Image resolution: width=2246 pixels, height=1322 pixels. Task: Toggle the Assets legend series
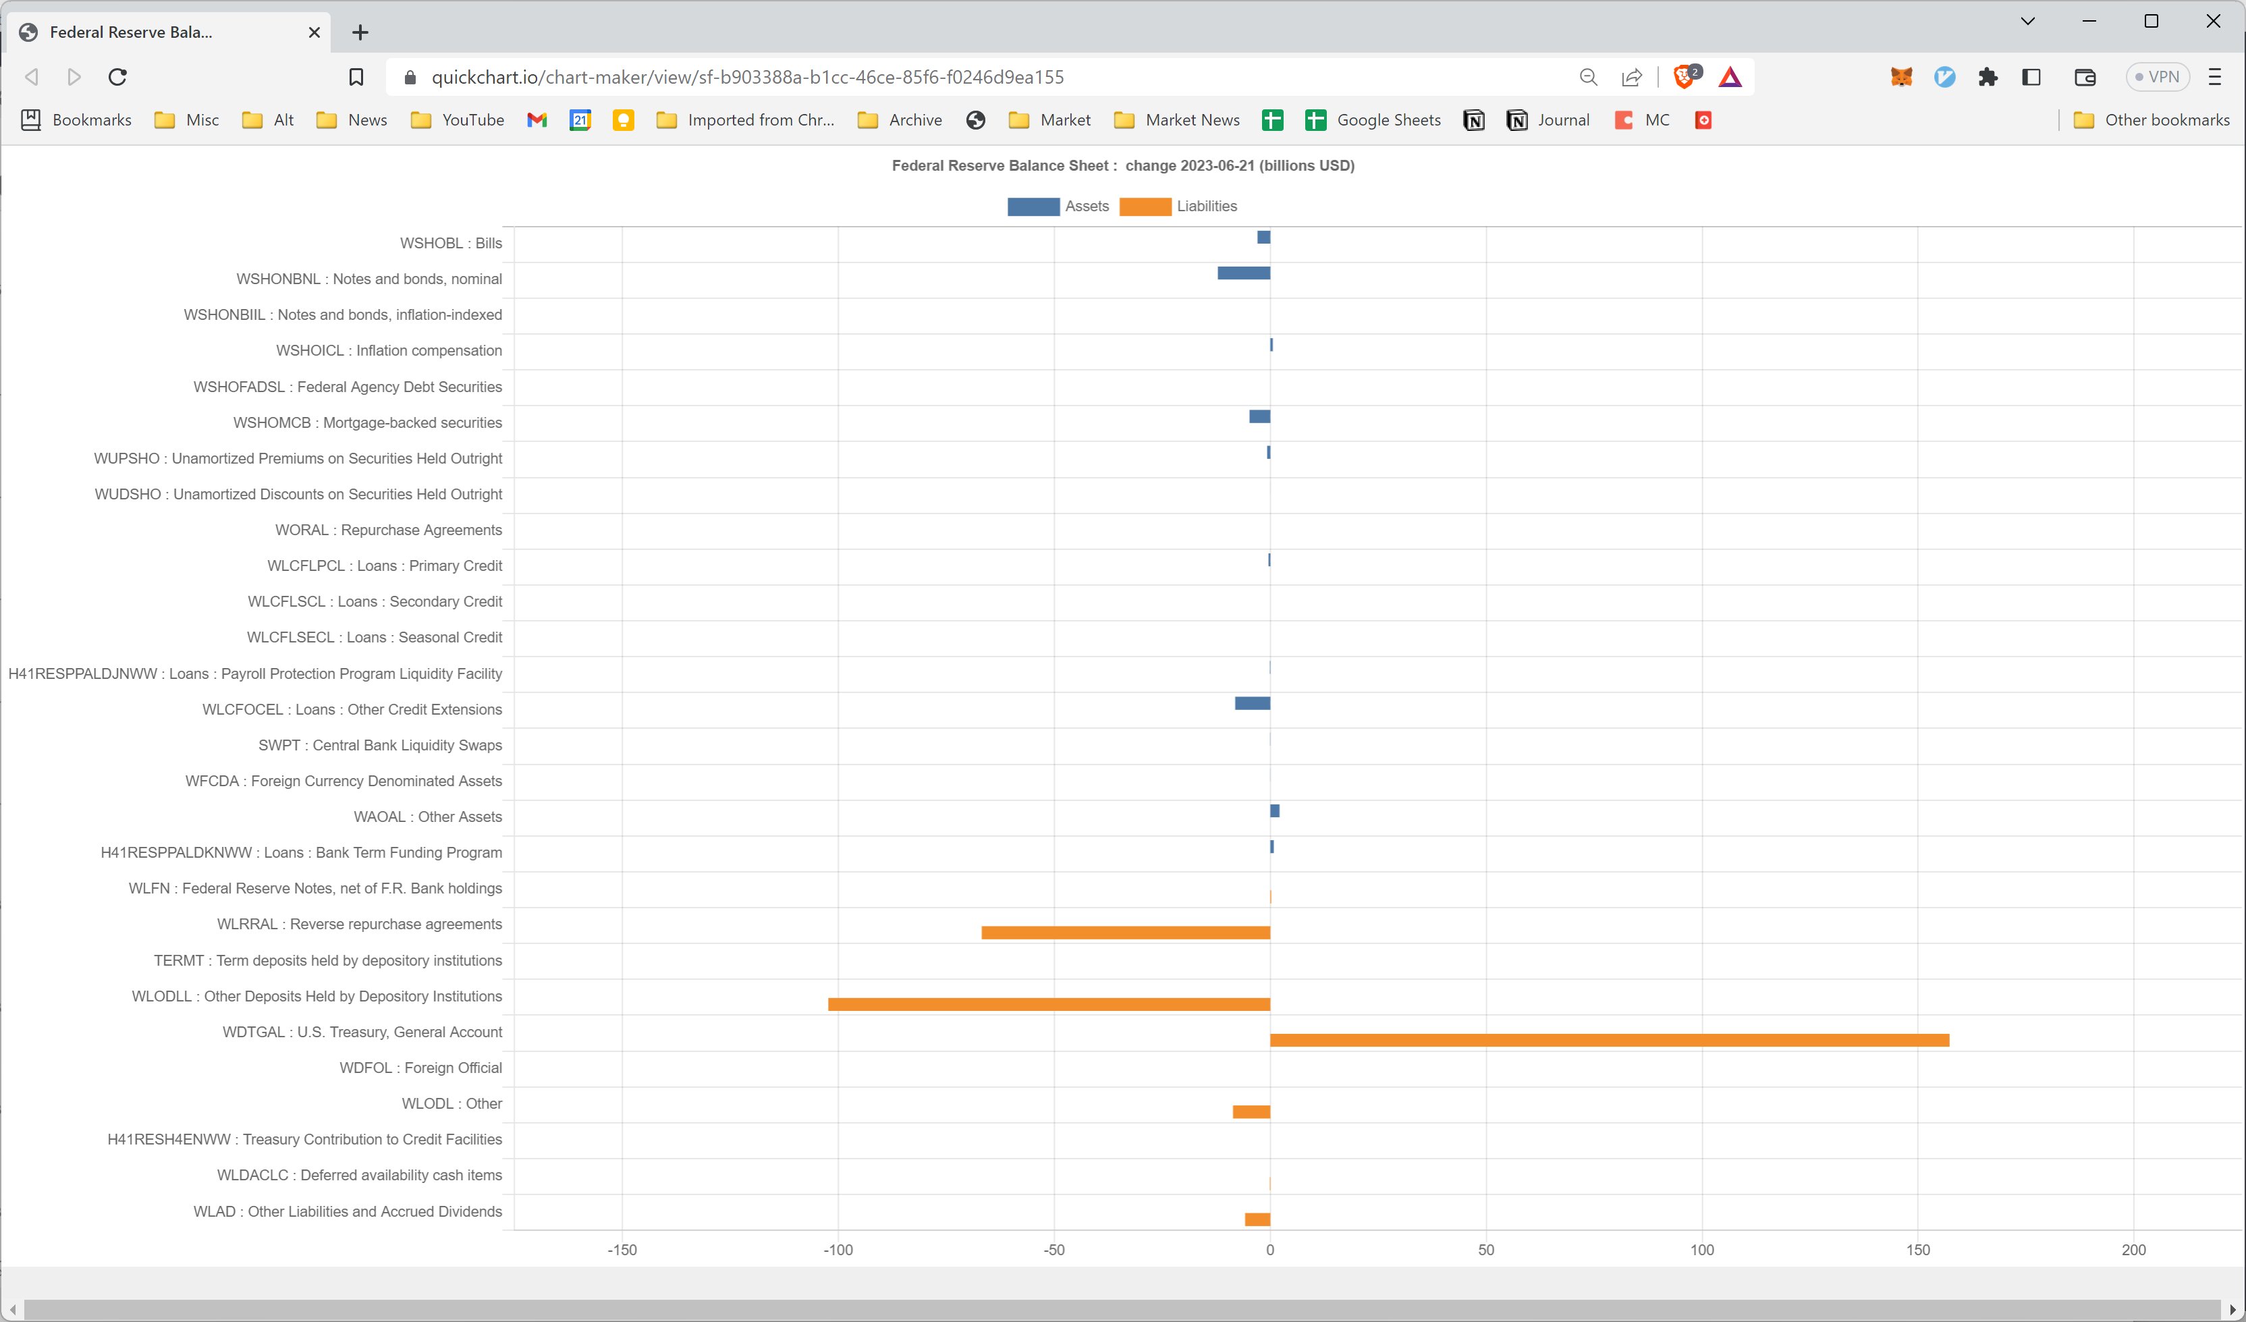click(x=1058, y=206)
